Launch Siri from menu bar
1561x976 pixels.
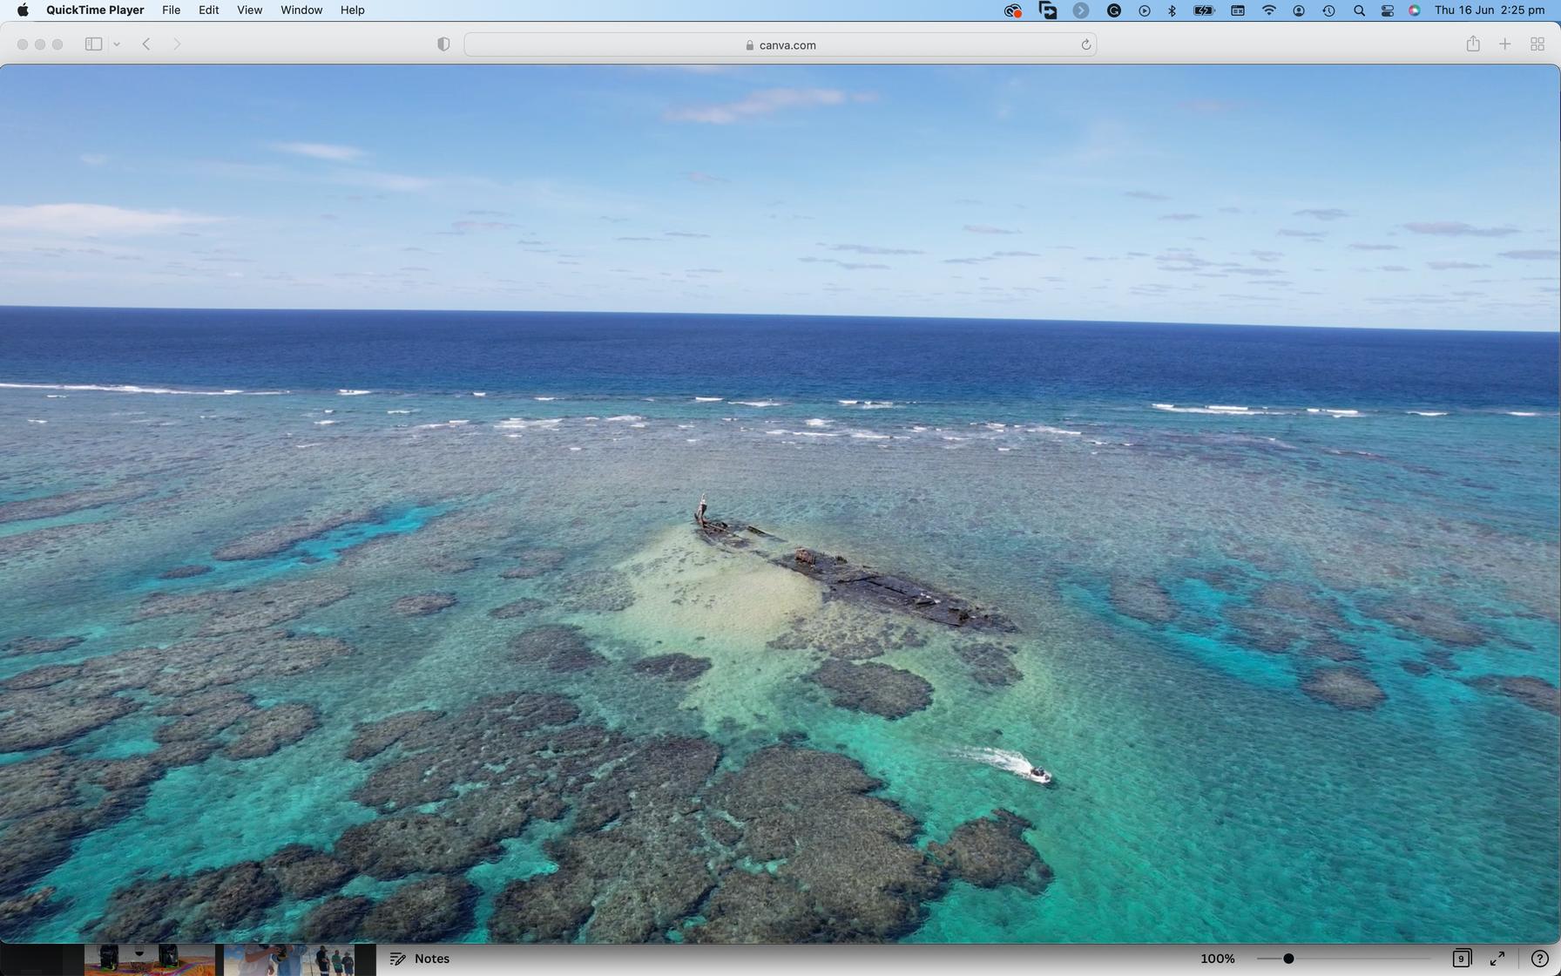(x=1415, y=10)
